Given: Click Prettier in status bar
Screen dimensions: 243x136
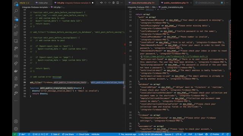Looking at the screenshot, I should click(x=215, y=134).
